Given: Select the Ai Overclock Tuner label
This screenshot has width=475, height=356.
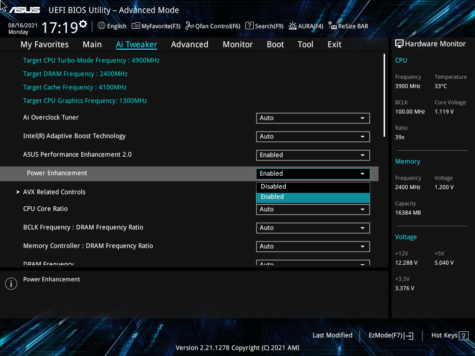Looking at the screenshot, I should click(x=51, y=117).
